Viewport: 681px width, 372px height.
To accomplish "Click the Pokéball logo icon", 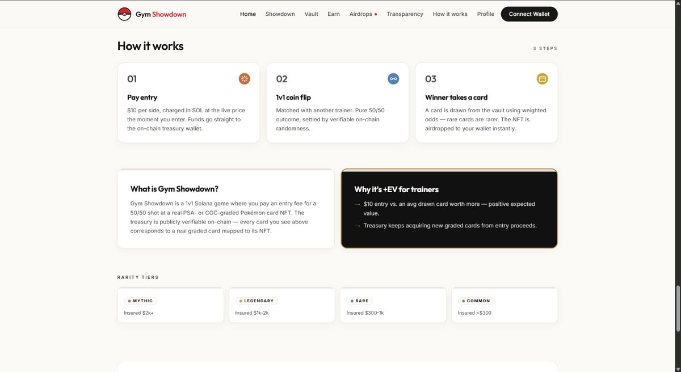I will pos(124,14).
